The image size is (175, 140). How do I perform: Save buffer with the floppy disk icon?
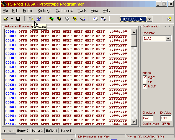point(18,19)
